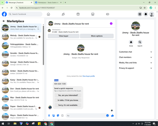Open a new browser tab
This screenshot has width=158, height=126.
pyautogui.click(x=65, y=3)
